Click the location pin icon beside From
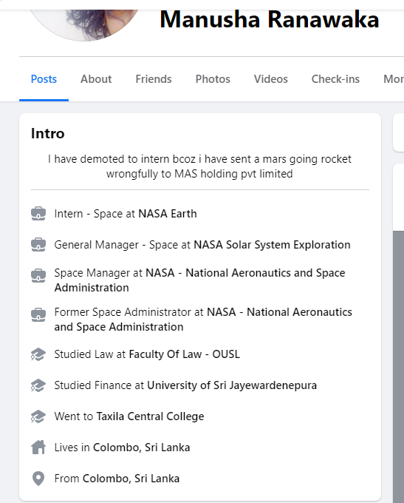 coord(38,479)
